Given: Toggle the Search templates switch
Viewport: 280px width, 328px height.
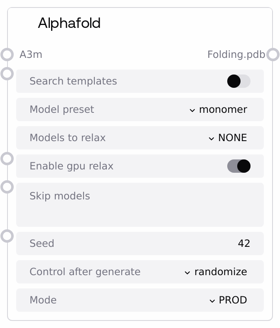Looking at the screenshot, I should click(x=238, y=81).
